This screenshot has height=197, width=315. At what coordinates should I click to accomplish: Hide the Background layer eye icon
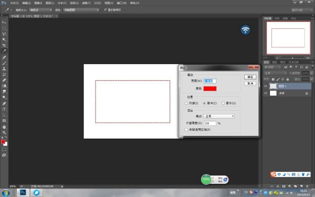pos(266,93)
